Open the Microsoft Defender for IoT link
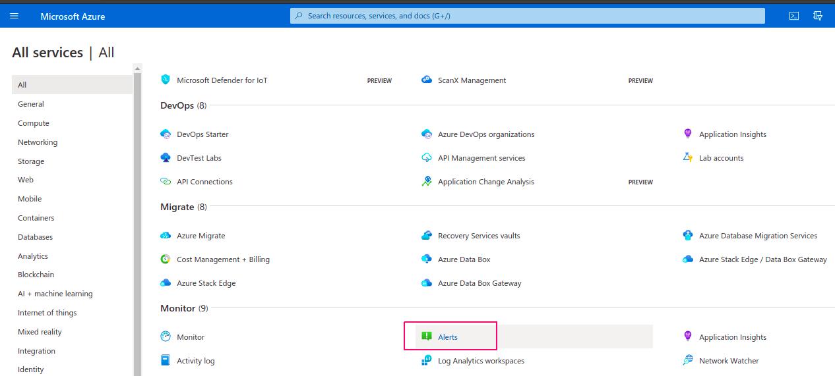Viewport: 835px width, 376px height. point(222,80)
